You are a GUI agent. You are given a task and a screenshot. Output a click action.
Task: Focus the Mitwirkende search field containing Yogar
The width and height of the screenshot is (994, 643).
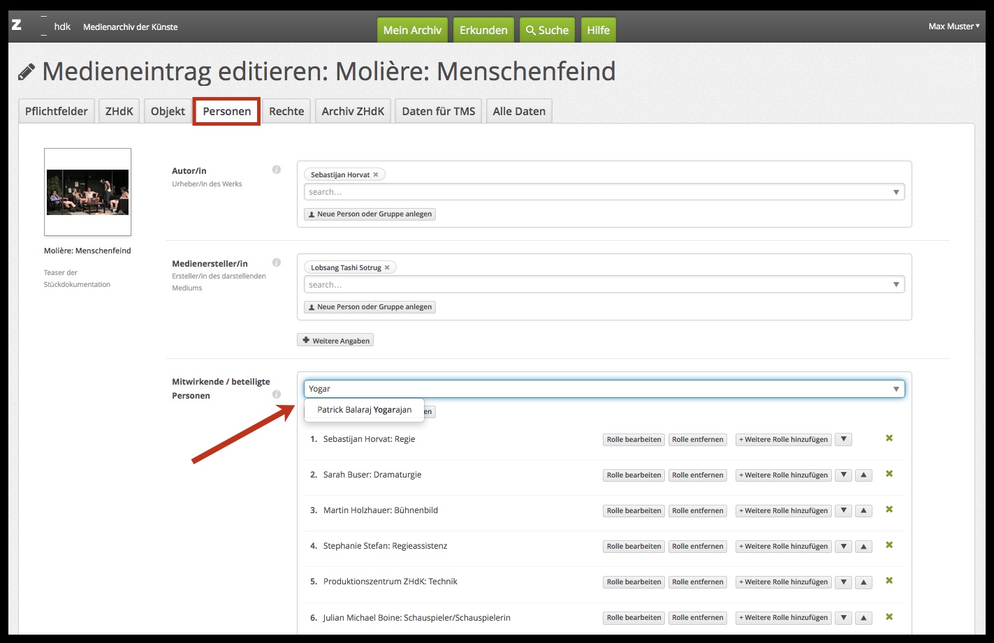point(594,389)
